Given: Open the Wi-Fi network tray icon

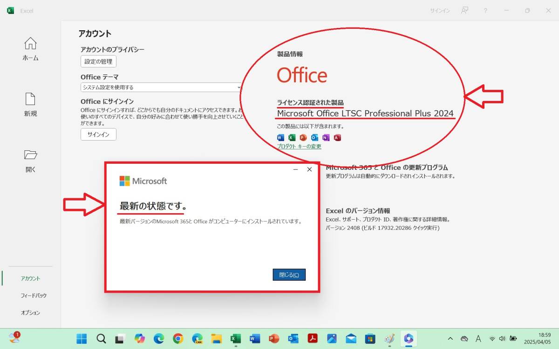Looking at the screenshot, I should click(492, 338).
